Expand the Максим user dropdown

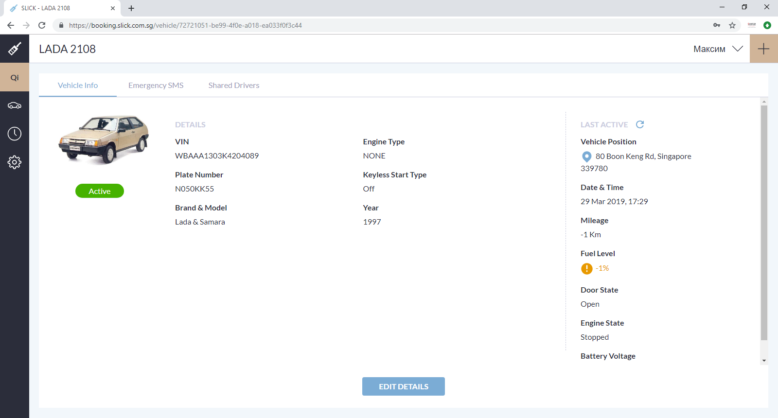718,49
